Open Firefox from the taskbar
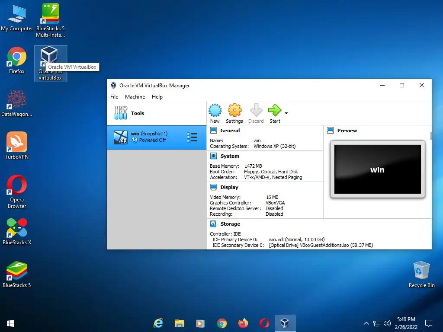This screenshot has width=443, height=332. 243,323
